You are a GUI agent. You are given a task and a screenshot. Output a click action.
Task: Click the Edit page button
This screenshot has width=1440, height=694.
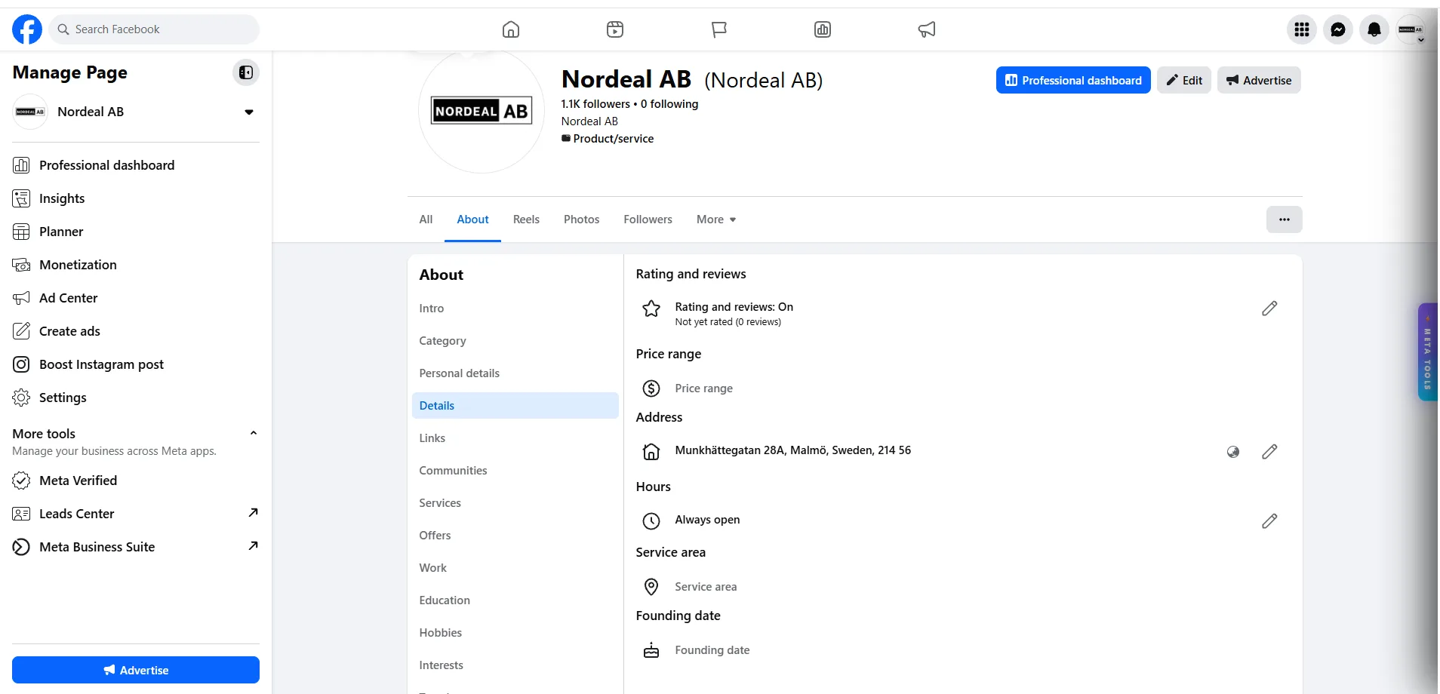(1184, 80)
